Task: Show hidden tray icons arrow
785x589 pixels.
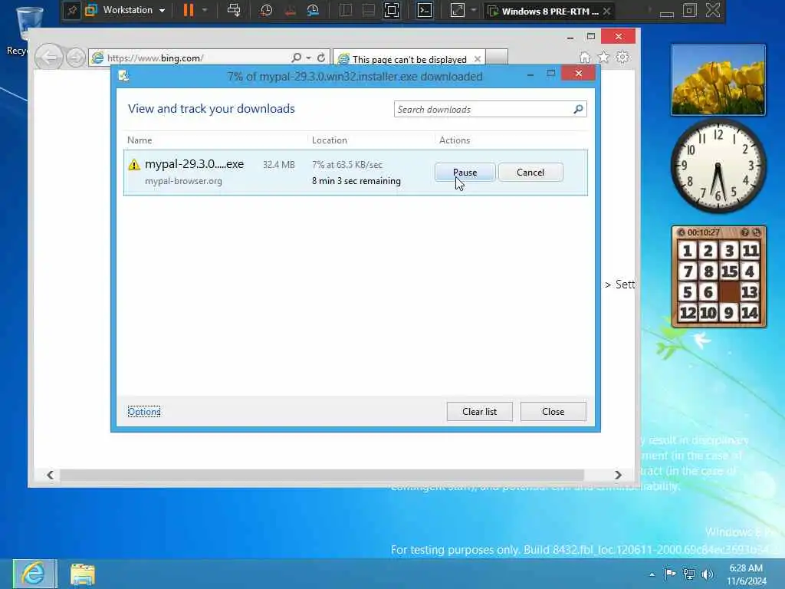Action: 652,574
